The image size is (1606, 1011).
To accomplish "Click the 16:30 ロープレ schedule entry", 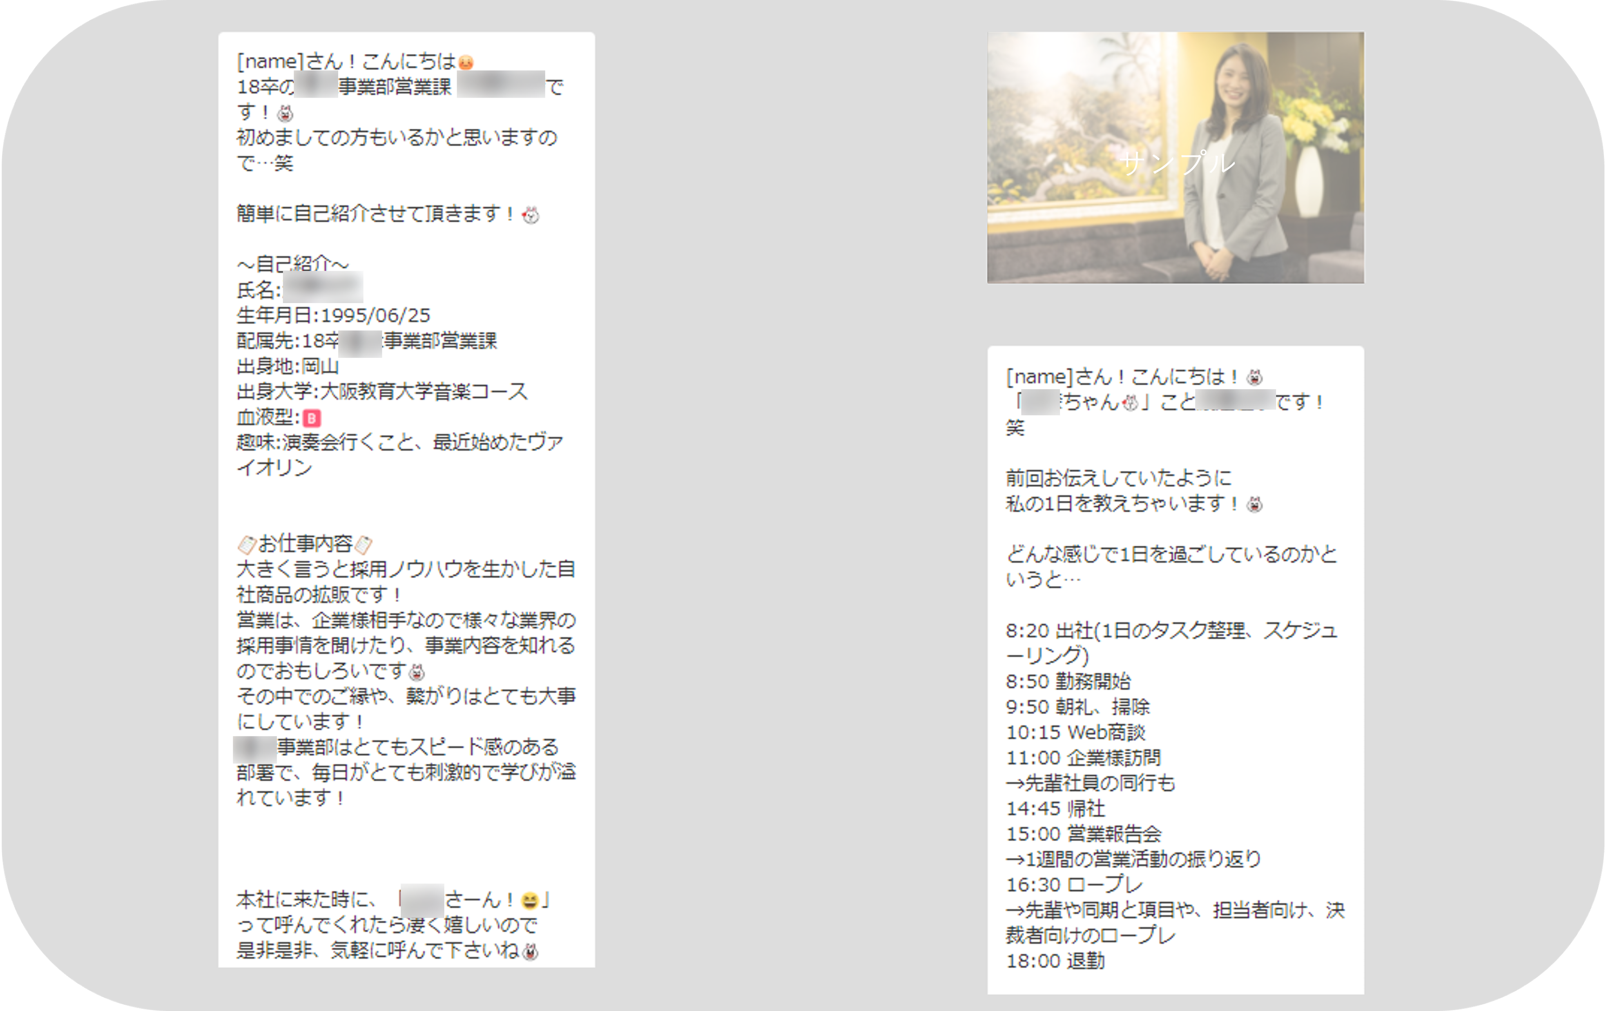I will pos(1074,884).
